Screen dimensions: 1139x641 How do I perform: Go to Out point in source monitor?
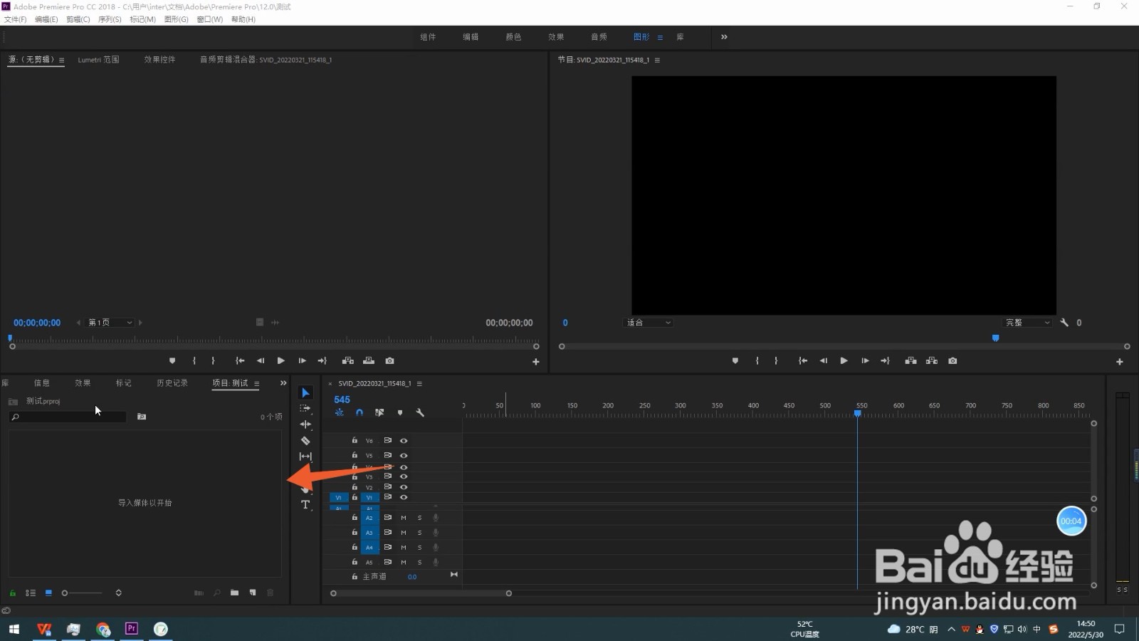pos(322,361)
